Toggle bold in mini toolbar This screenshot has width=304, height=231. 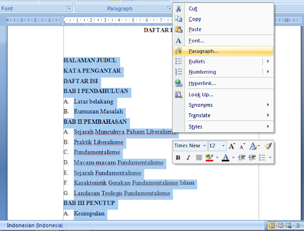click(178, 157)
